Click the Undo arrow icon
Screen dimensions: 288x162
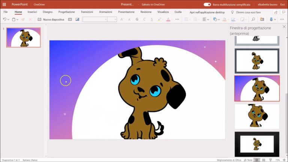point(4,19)
